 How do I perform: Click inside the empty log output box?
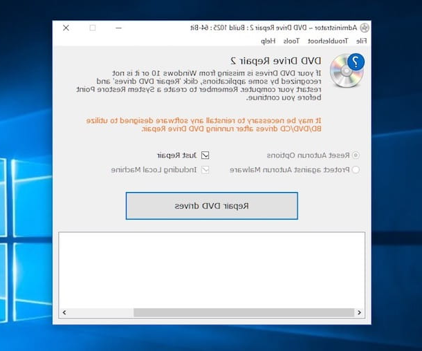(212, 270)
